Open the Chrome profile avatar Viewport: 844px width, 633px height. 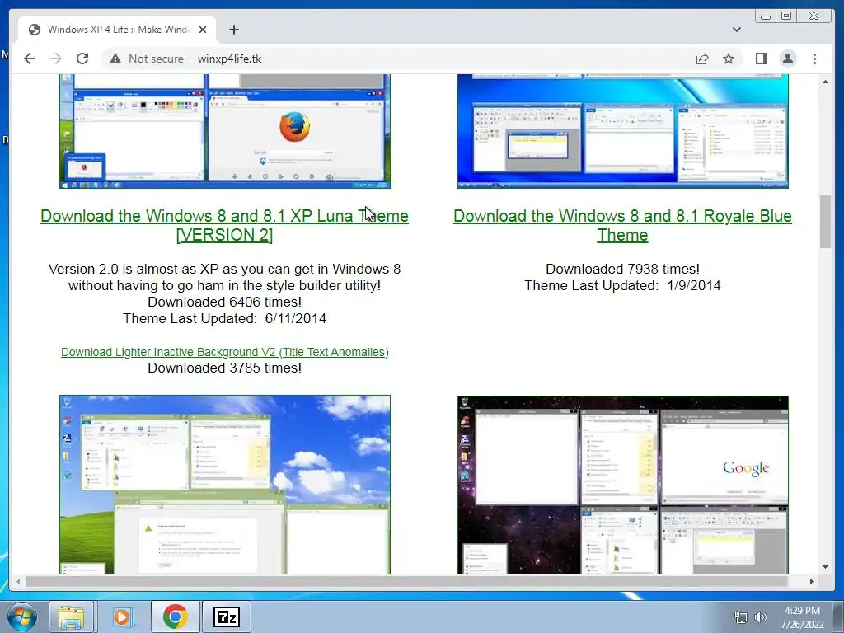pos(787,59)
